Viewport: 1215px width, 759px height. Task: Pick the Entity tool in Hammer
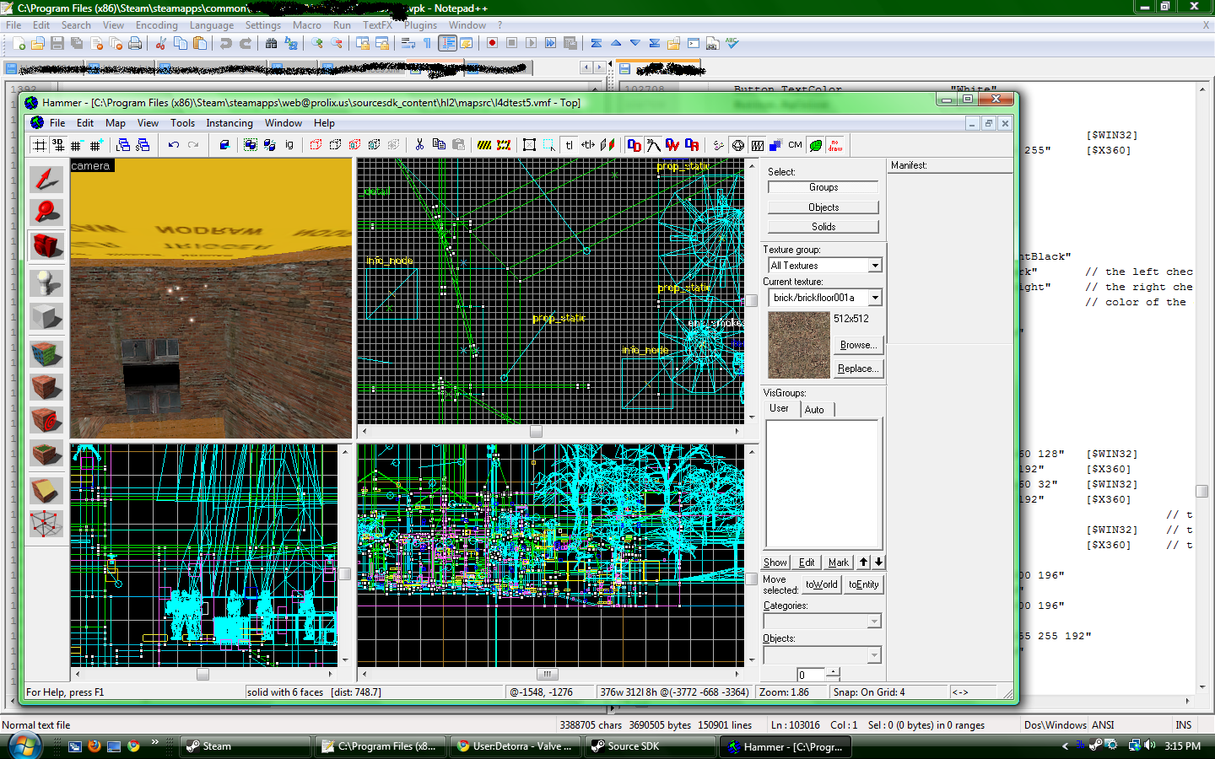[46, 282]
